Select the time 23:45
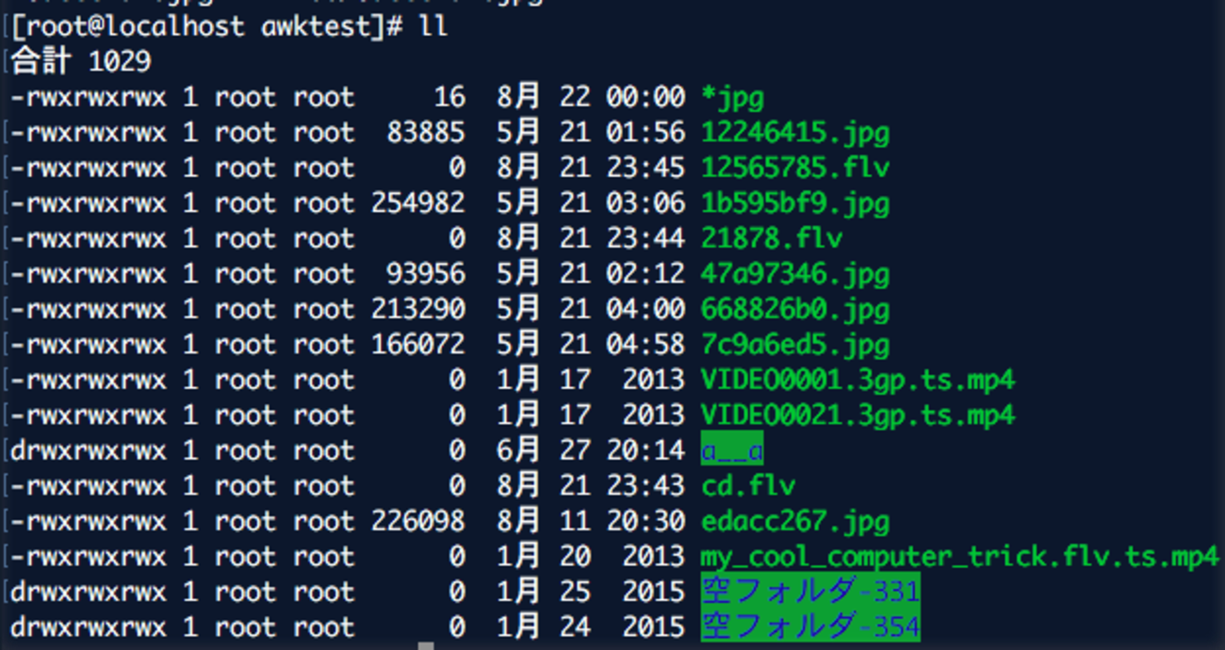 (x=646, y=168)
